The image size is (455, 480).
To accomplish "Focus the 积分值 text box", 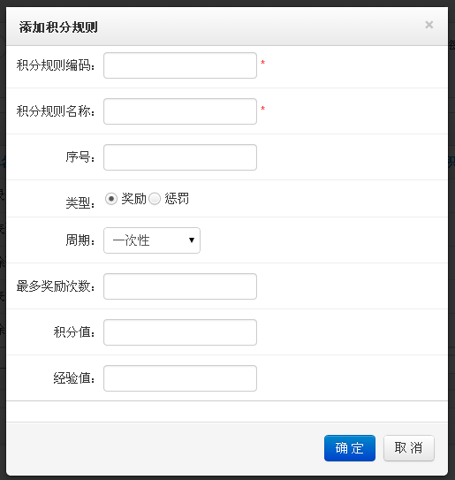I will pyautogui.click(x=180, y=332).
